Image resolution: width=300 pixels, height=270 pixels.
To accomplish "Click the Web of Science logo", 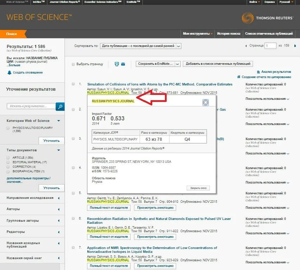I will (39, 17).
